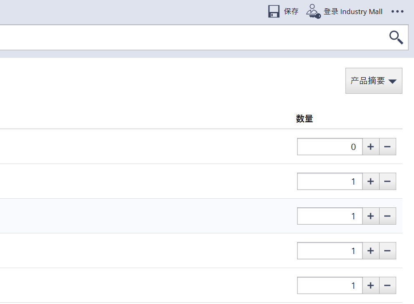Open the three-dot more options menu
The image size is (414, 304).
coord(397,12)
